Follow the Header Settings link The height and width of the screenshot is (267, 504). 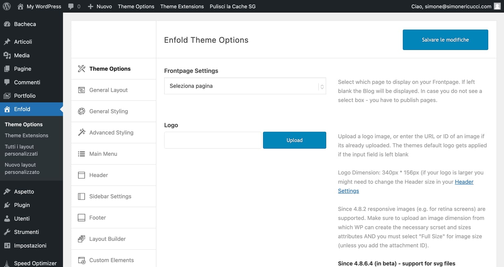406,186
